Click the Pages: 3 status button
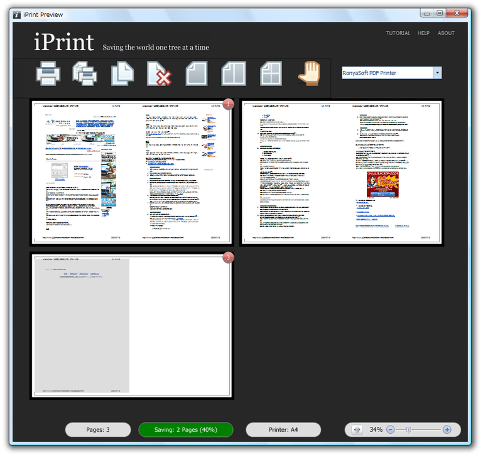This screenshot has height=457, width=483. point(98,429)
